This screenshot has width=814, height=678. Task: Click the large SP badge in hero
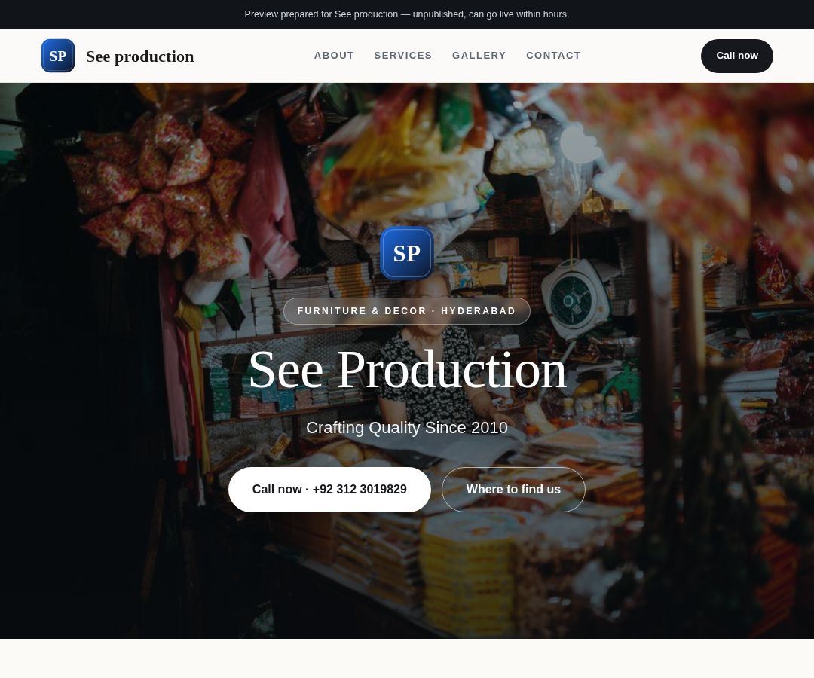coord(407,253)
